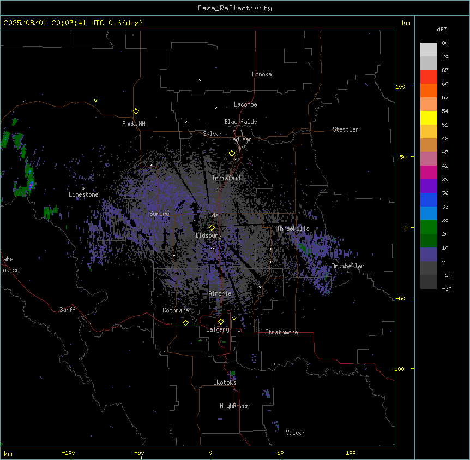This screenshot has width=470, height=460.
Task: Click the Ponoka city label
Action: point(262,74)
